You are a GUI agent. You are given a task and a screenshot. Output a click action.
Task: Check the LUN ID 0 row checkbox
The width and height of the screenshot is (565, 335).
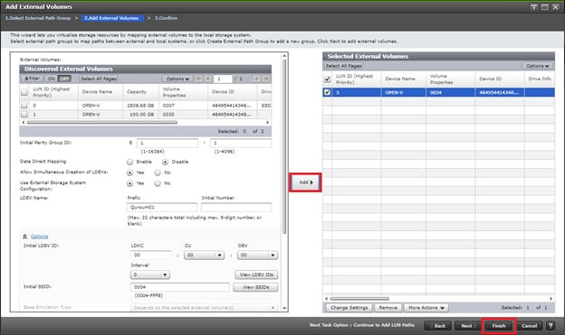(x=24, y=106)
